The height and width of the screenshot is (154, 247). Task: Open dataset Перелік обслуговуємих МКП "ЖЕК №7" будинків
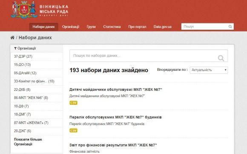click(115, 117)
